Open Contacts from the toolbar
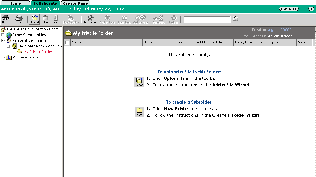 (x=19, y=19)
